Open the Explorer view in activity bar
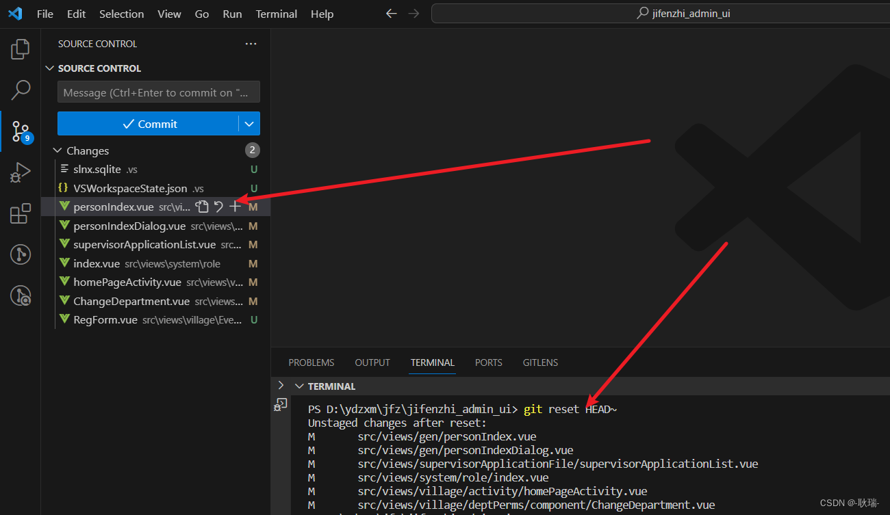The image size is (890, 515). 21,49
